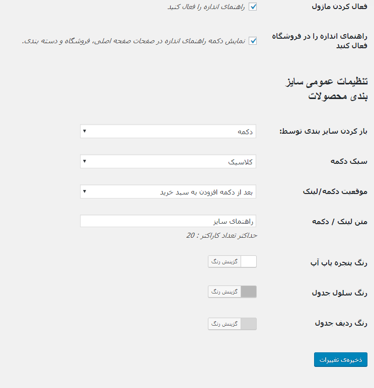Click the white popup window color swatch
The image size is (374, 388).
coord(249,261)
